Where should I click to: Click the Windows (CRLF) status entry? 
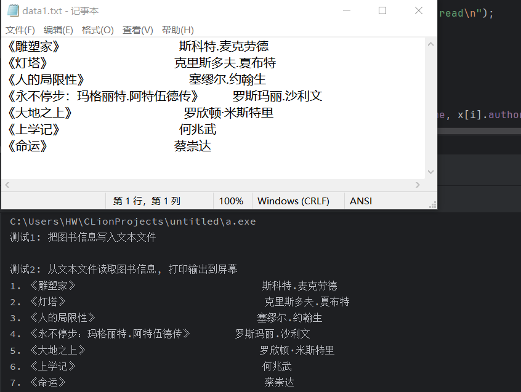pyautogui.click(x=293, y=201)
